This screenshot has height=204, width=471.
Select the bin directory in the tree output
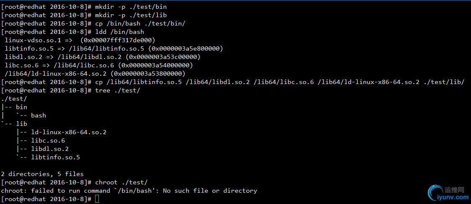[x=21, y=107]
